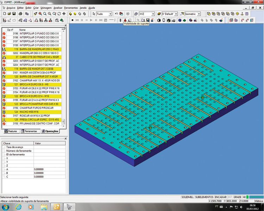Toggle the tool visibility icon
The height and width of the screenshot is (211, 264).
click(120, 20)
